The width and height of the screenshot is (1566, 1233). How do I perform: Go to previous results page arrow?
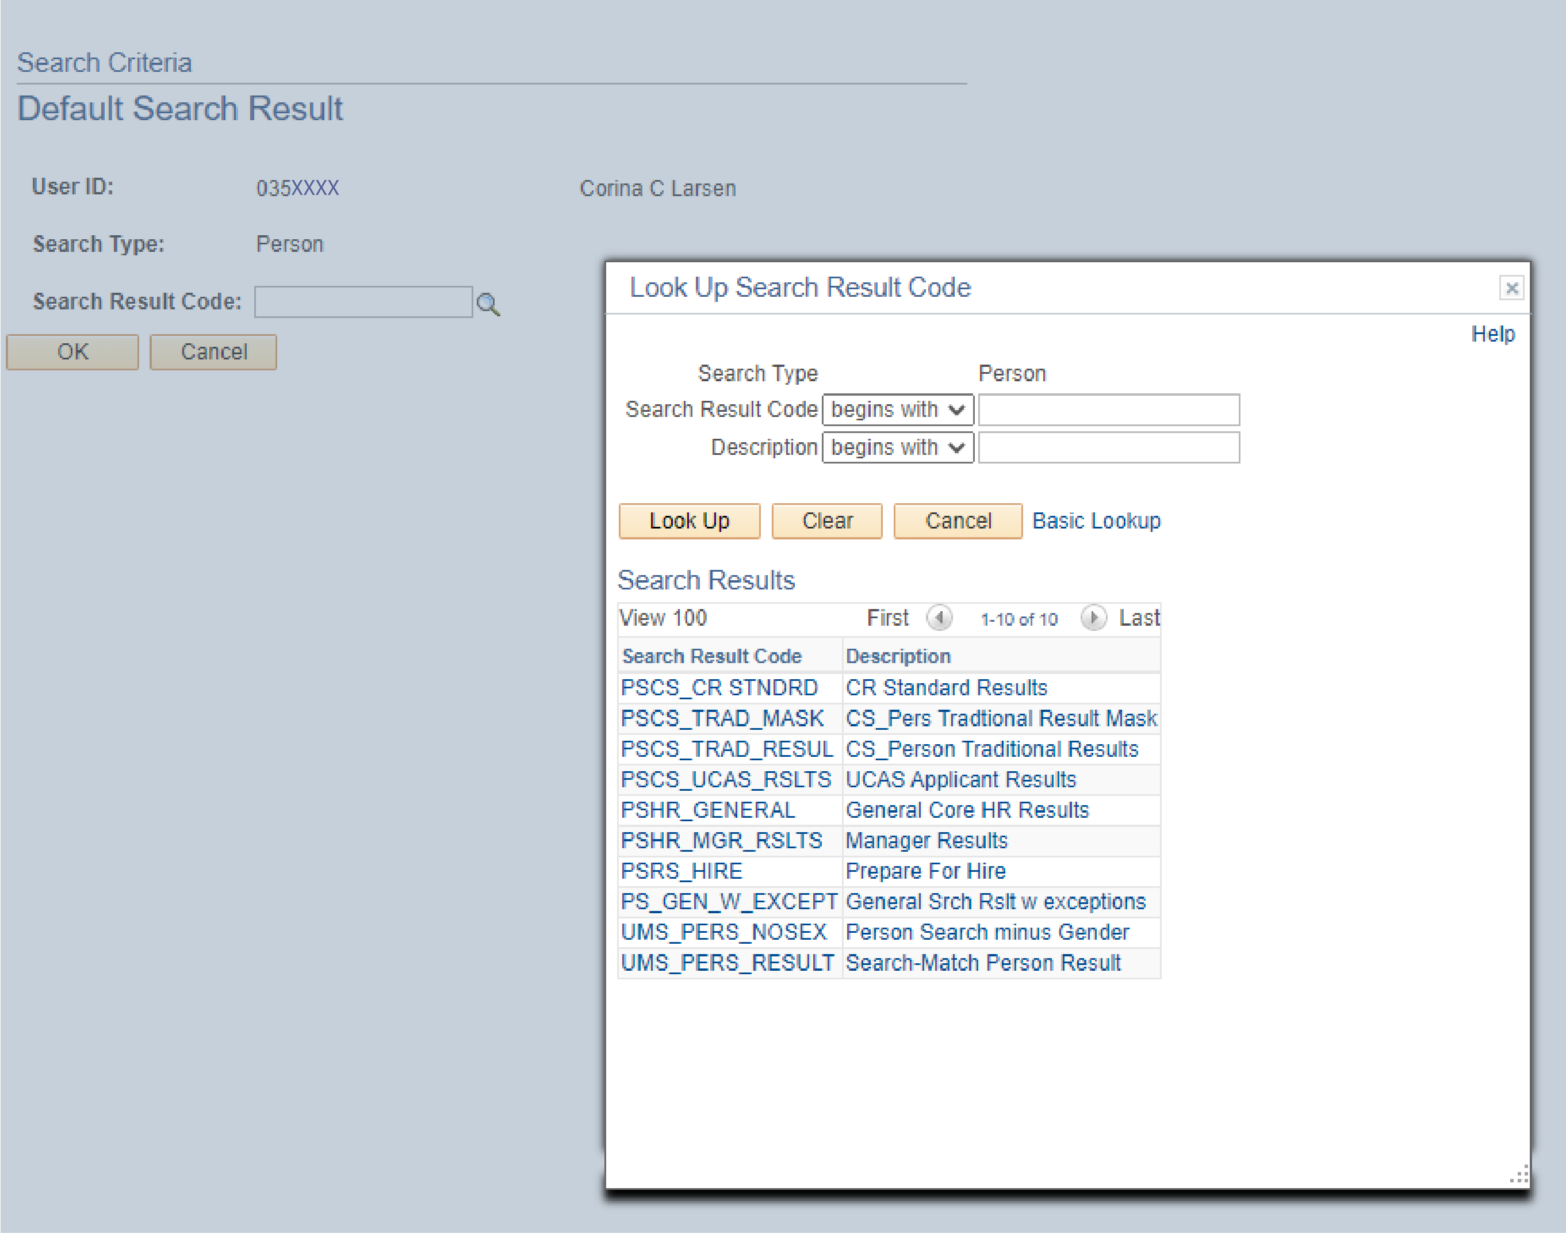coord(939,618)
